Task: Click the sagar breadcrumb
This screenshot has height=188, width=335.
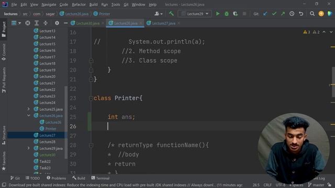Action: point(50,14)
